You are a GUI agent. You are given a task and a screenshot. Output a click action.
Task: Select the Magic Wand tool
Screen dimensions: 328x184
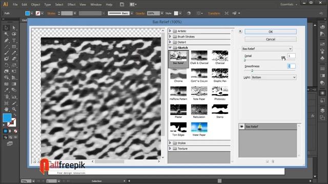pos(6,34)
